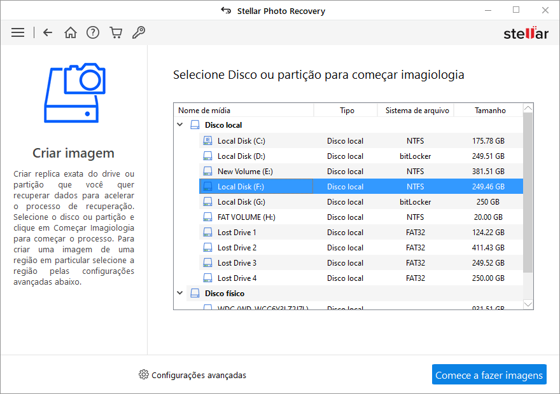
Task: Click the vertical scrollbar thumb
Action: click(528, 193)
